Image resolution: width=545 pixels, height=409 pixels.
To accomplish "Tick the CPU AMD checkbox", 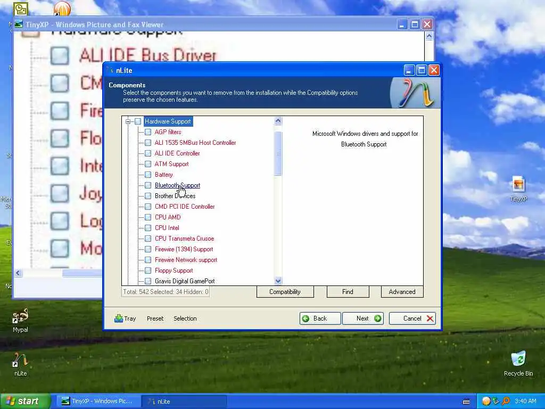I will pyautogui.click(x=148, y=217).
